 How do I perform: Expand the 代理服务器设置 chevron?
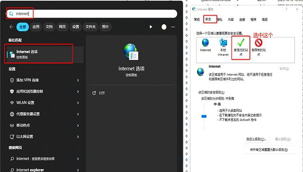tap(78, 114)
